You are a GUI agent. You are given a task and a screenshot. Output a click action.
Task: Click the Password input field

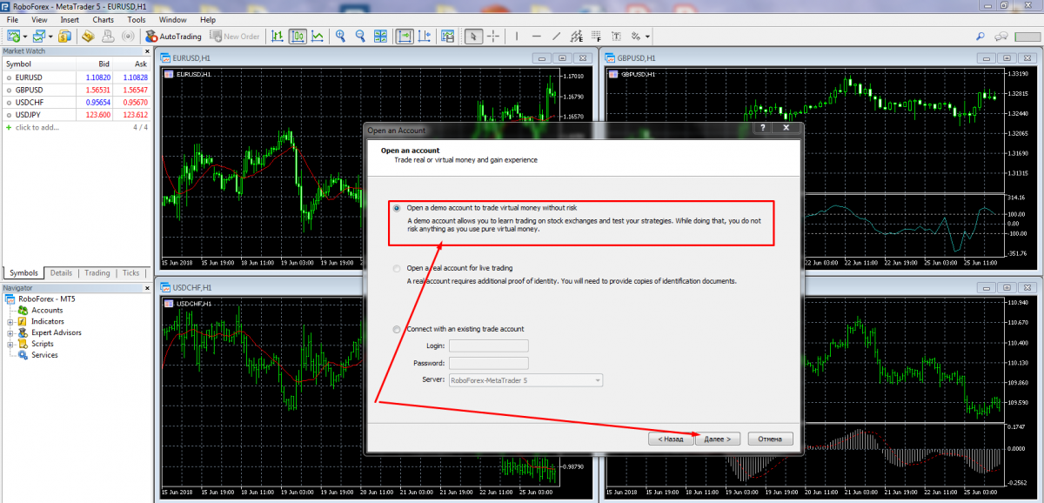[488, 363]
